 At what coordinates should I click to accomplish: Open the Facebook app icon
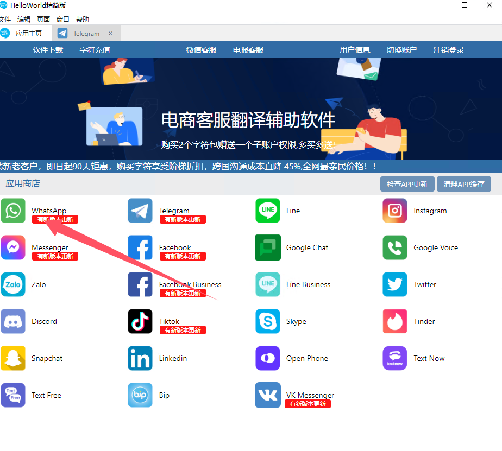140,247
